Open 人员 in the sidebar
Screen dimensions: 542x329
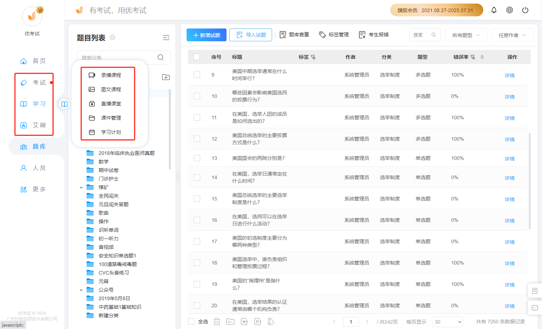pyautogui.click(x=33, y=168)
